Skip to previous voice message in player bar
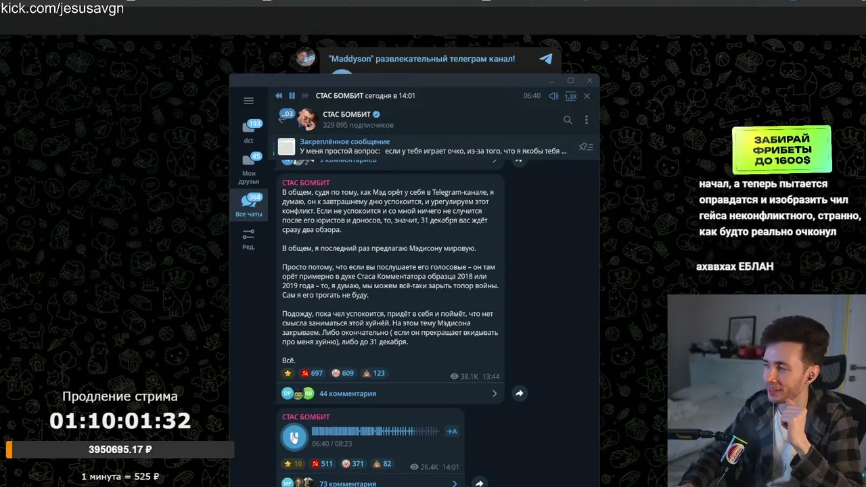 [279, 96]
